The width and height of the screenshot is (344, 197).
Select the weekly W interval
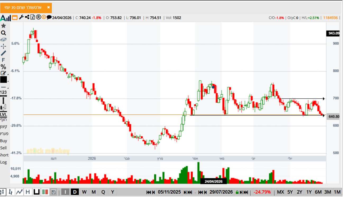click(84, 192)
